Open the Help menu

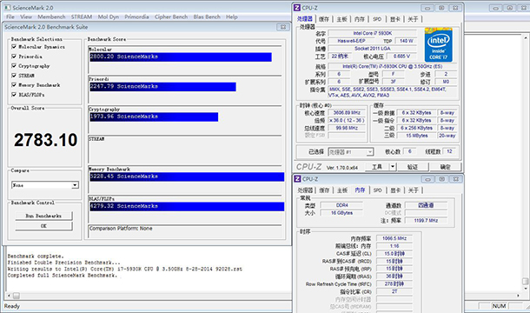[231, 17]
